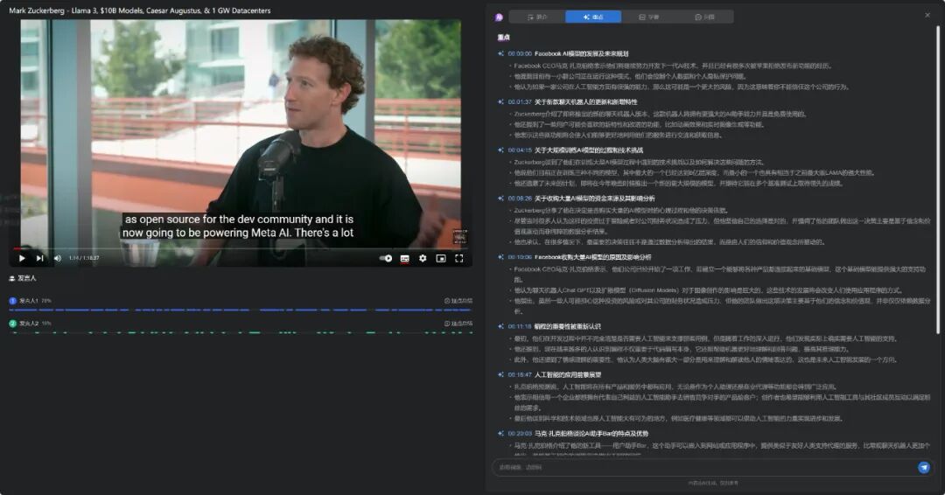
Task: Click sparkle icon beside 00:01:37 section
Action: (500, 101)
